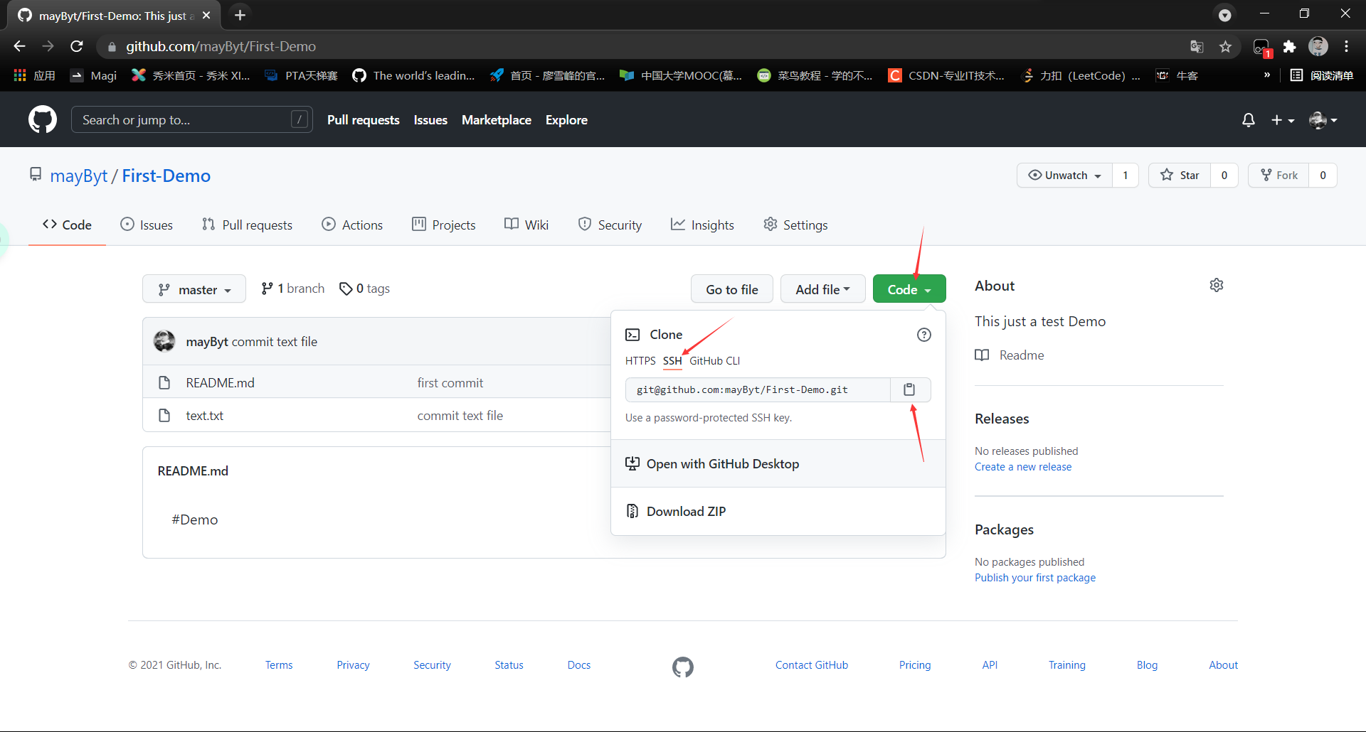Image resolution: width=1366 pixels, height=732 pixels.
Task: Copy the SSH clone URL to clipboard
Action: tap(909, 389)
